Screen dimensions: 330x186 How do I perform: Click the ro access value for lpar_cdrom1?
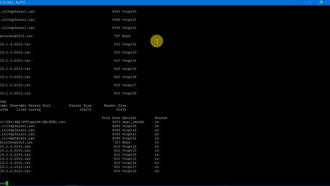click(x=157, y=122)
